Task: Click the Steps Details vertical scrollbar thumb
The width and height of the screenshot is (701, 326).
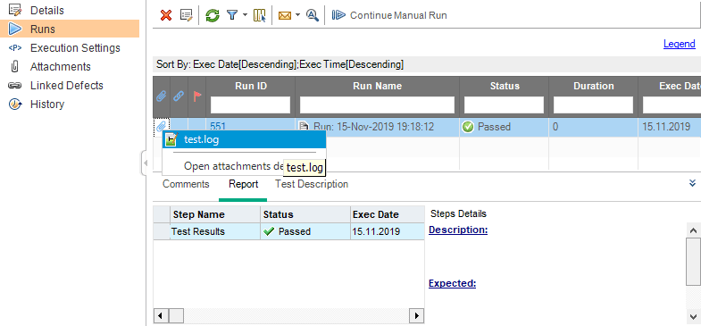Action: (x=693, y=261)
